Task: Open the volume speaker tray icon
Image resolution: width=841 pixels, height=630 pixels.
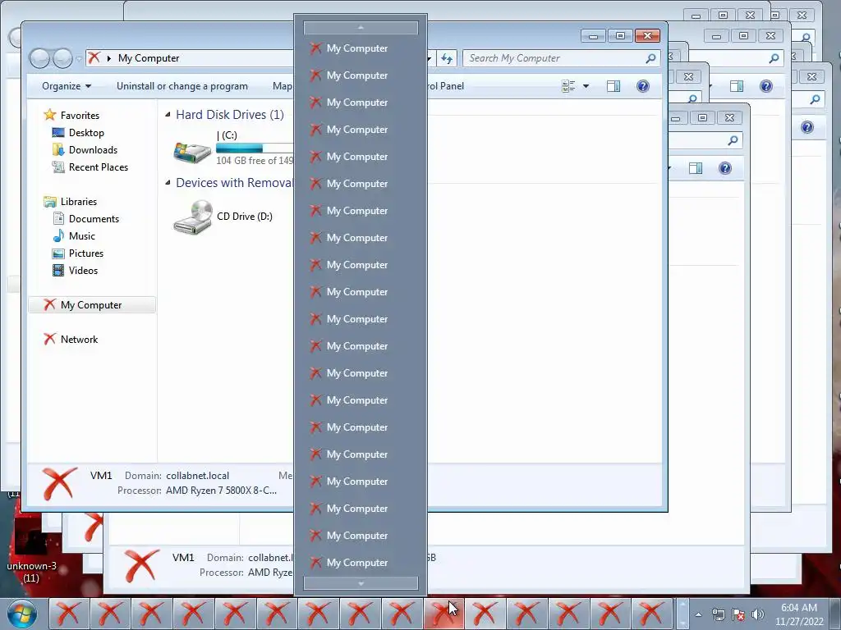Action: point(758,614)
